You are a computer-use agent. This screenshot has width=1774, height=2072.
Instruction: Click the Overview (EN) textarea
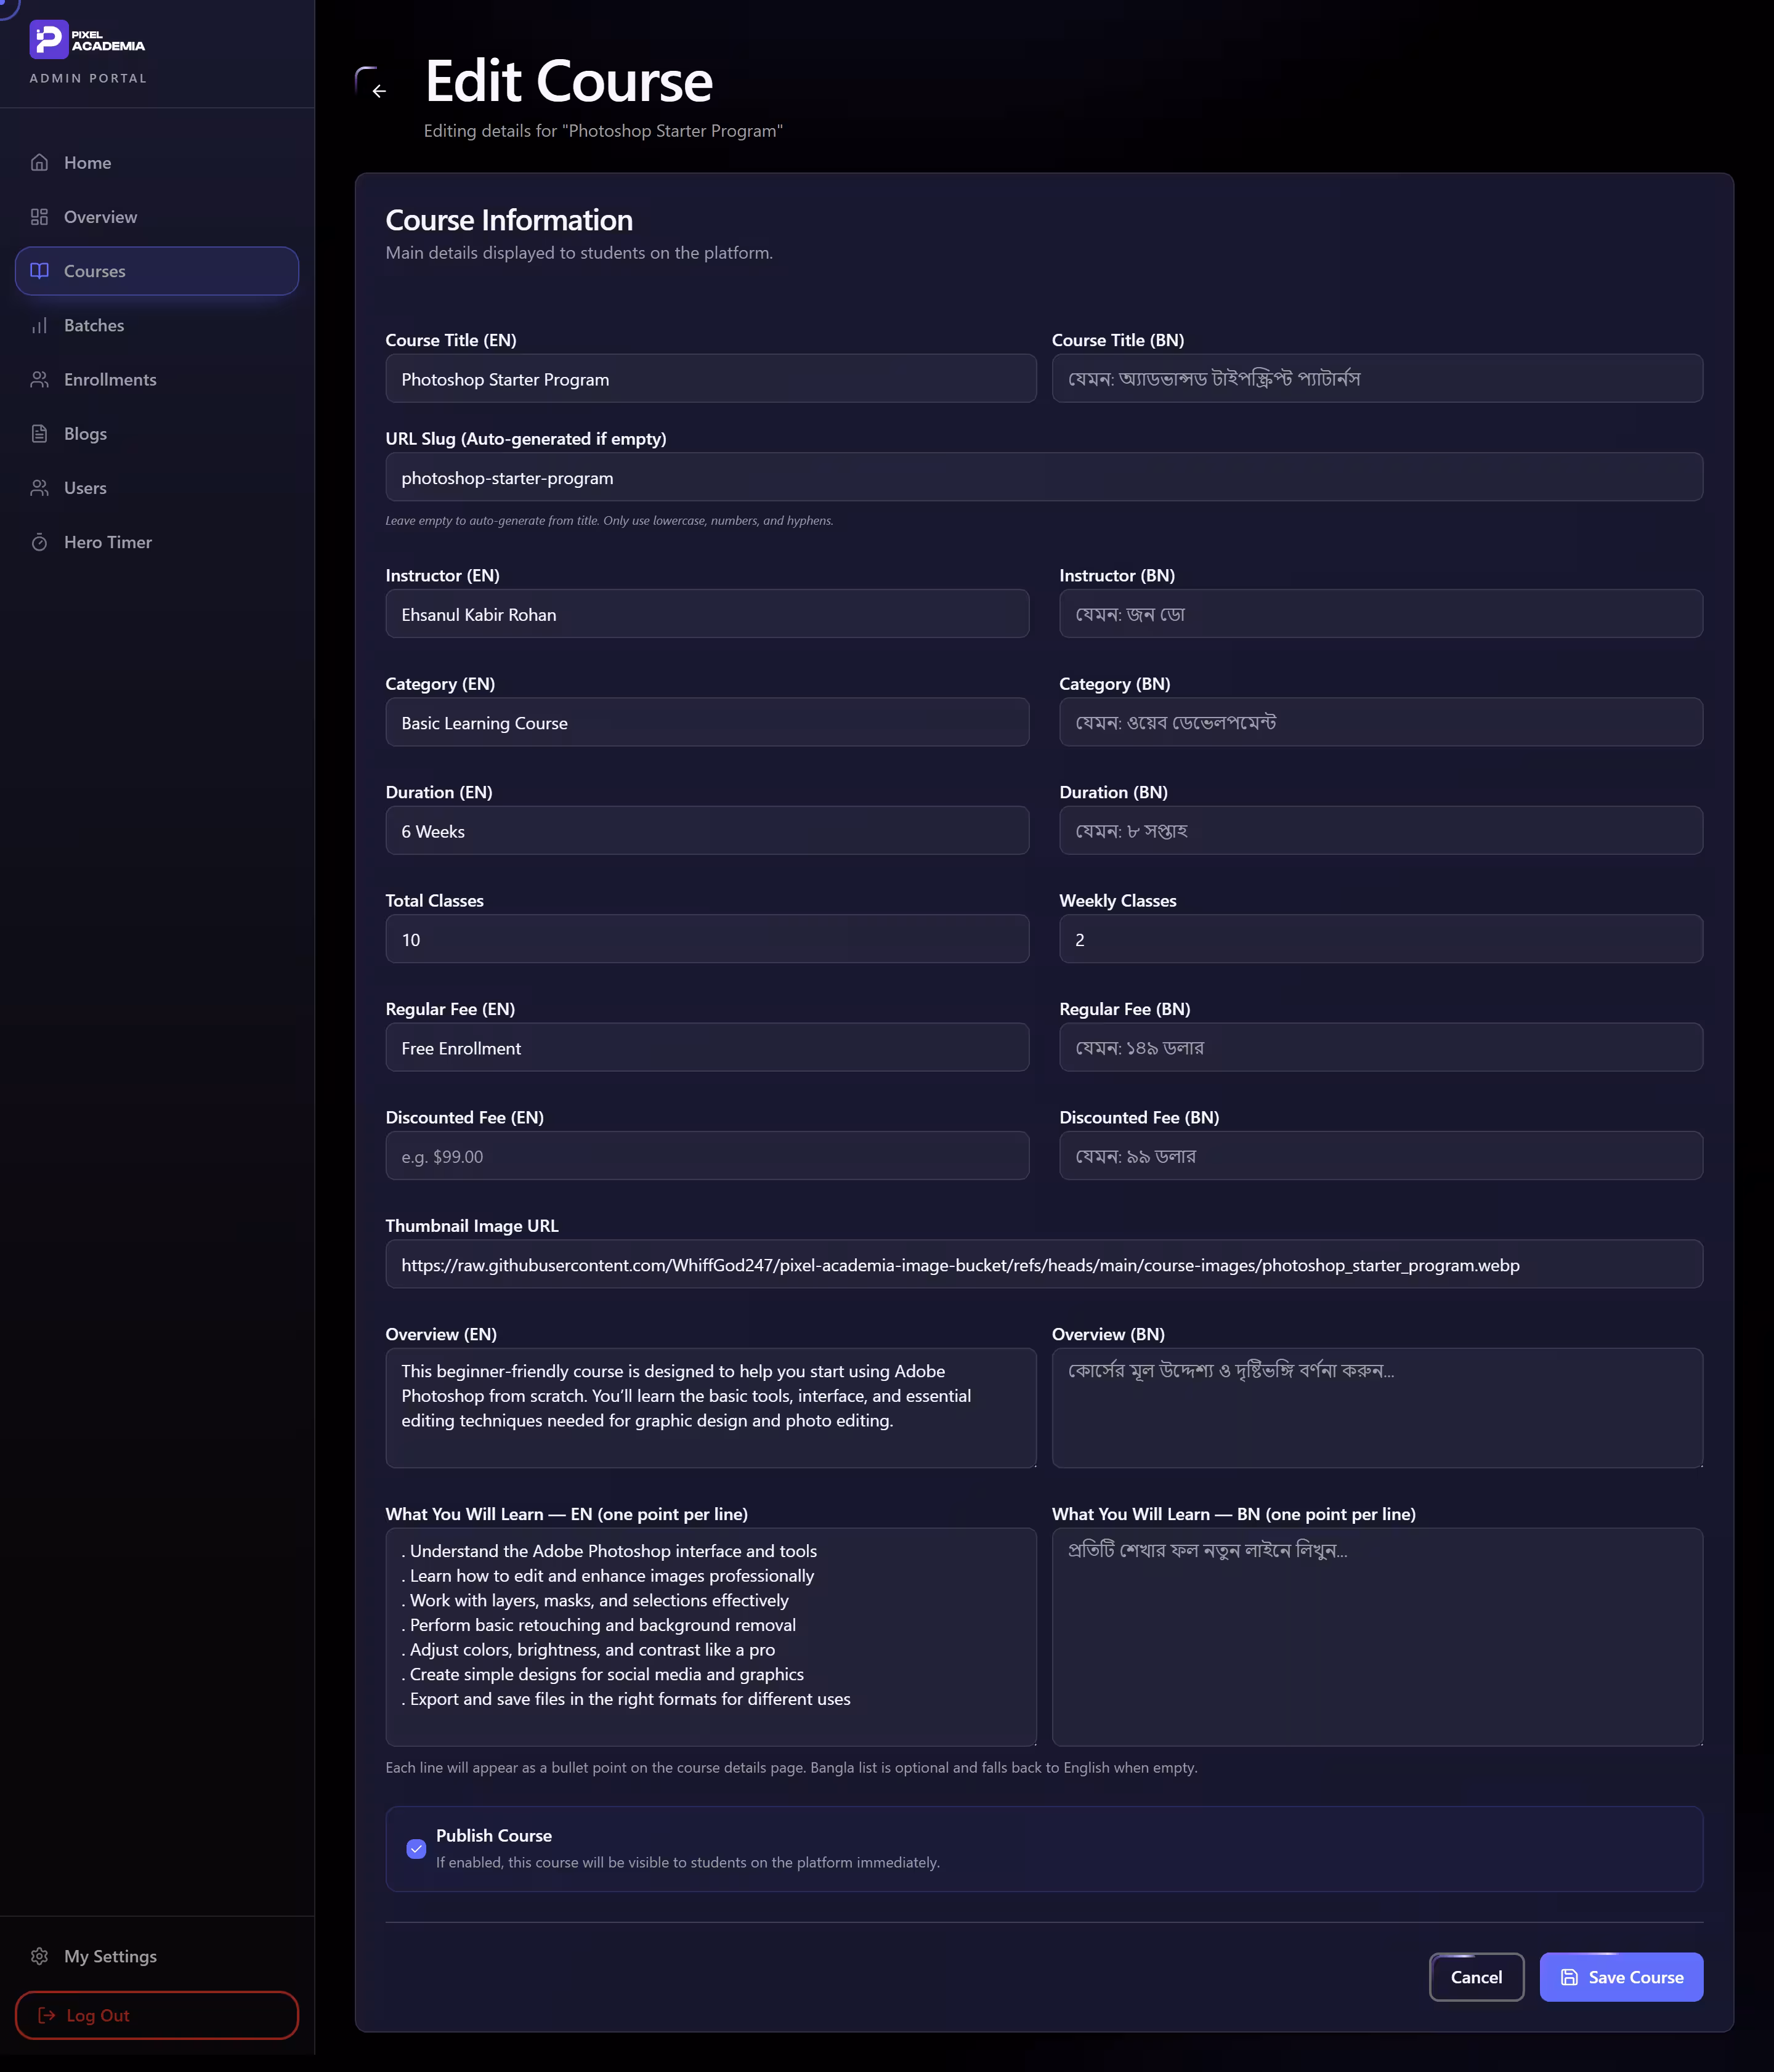click(711, 1408)
